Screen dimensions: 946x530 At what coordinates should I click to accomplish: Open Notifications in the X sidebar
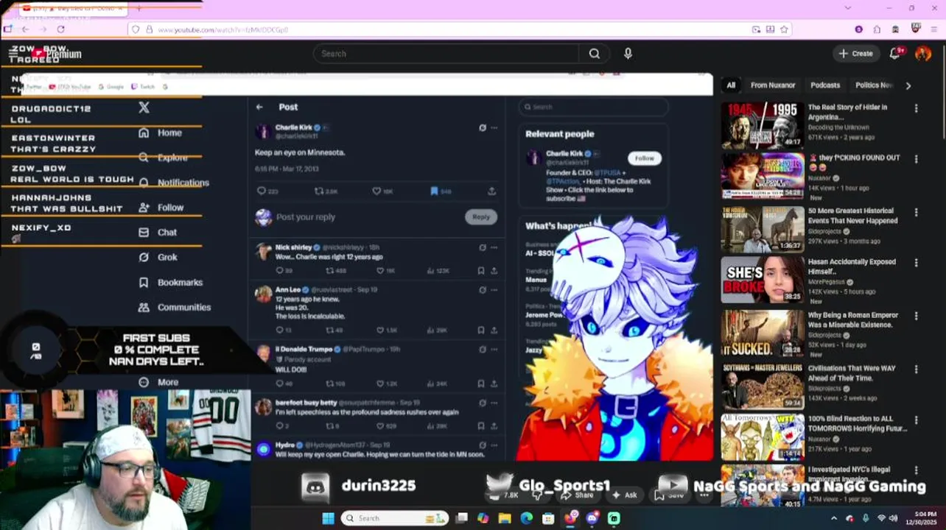coord(173,183)
